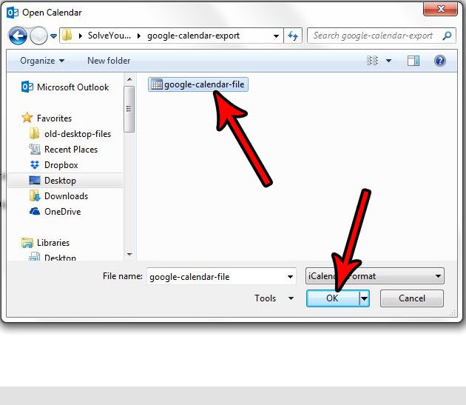Open Recent Places in navigation pane

click(x=64, y=150)
